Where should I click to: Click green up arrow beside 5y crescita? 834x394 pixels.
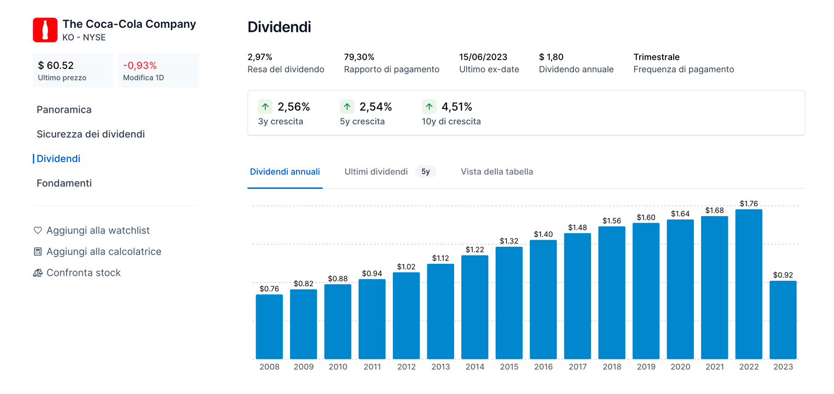click(x=347, y=107)
